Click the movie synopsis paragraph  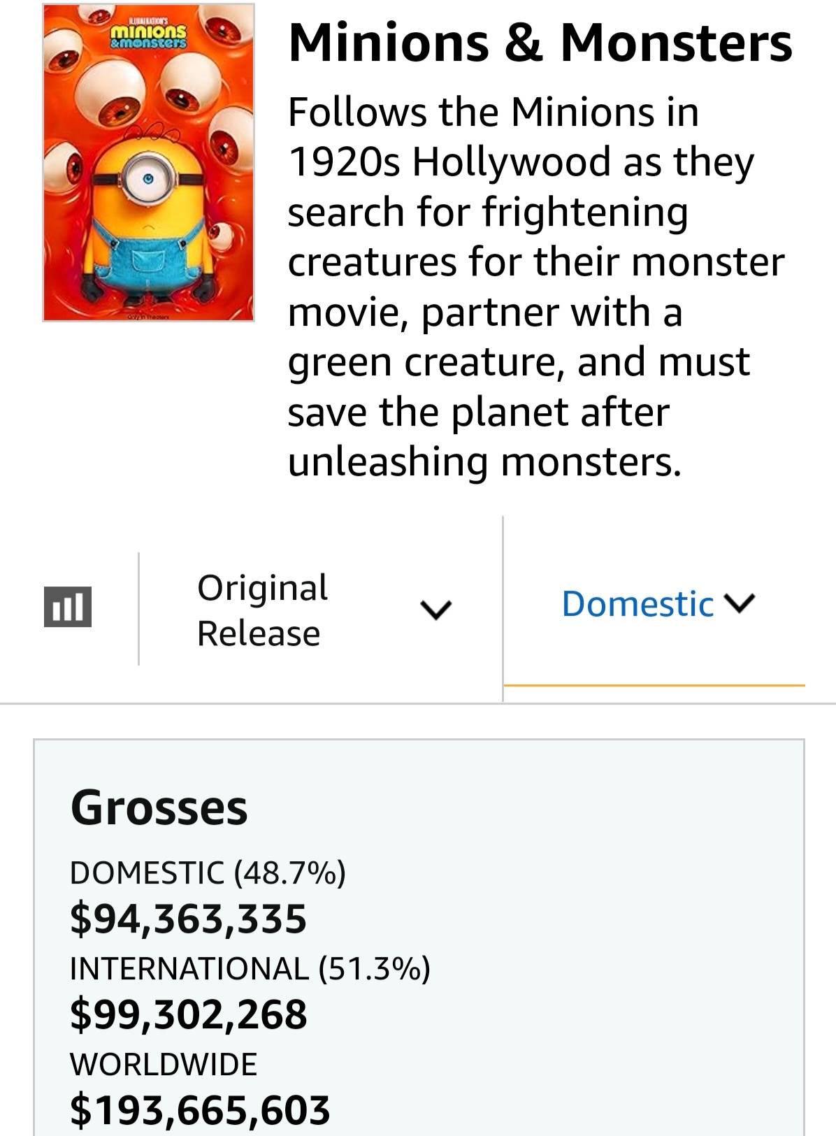[x=536, y=287]
